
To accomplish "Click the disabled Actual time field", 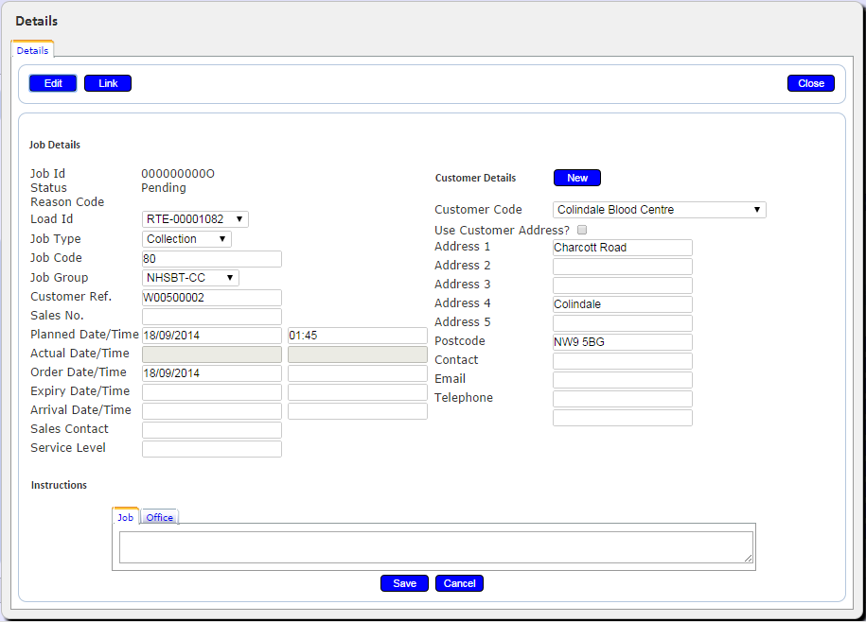I will (x=358, y=354).
